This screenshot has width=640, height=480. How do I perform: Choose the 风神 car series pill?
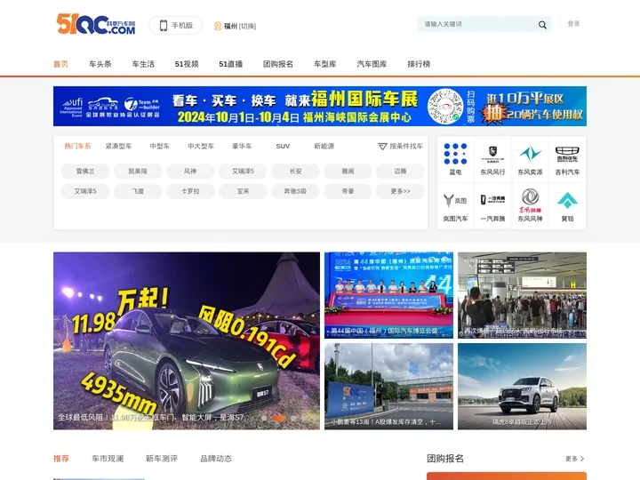pyautogui.click(x=190, y=172)
